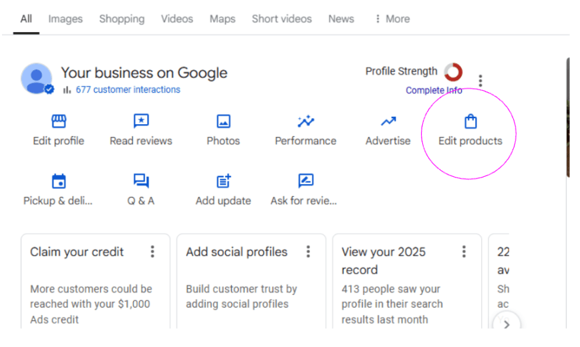Image resolution: width=580 pixels, height=347 pixels.
Task: Open the Add social profiles card menu
Action: tap(308, 252)
